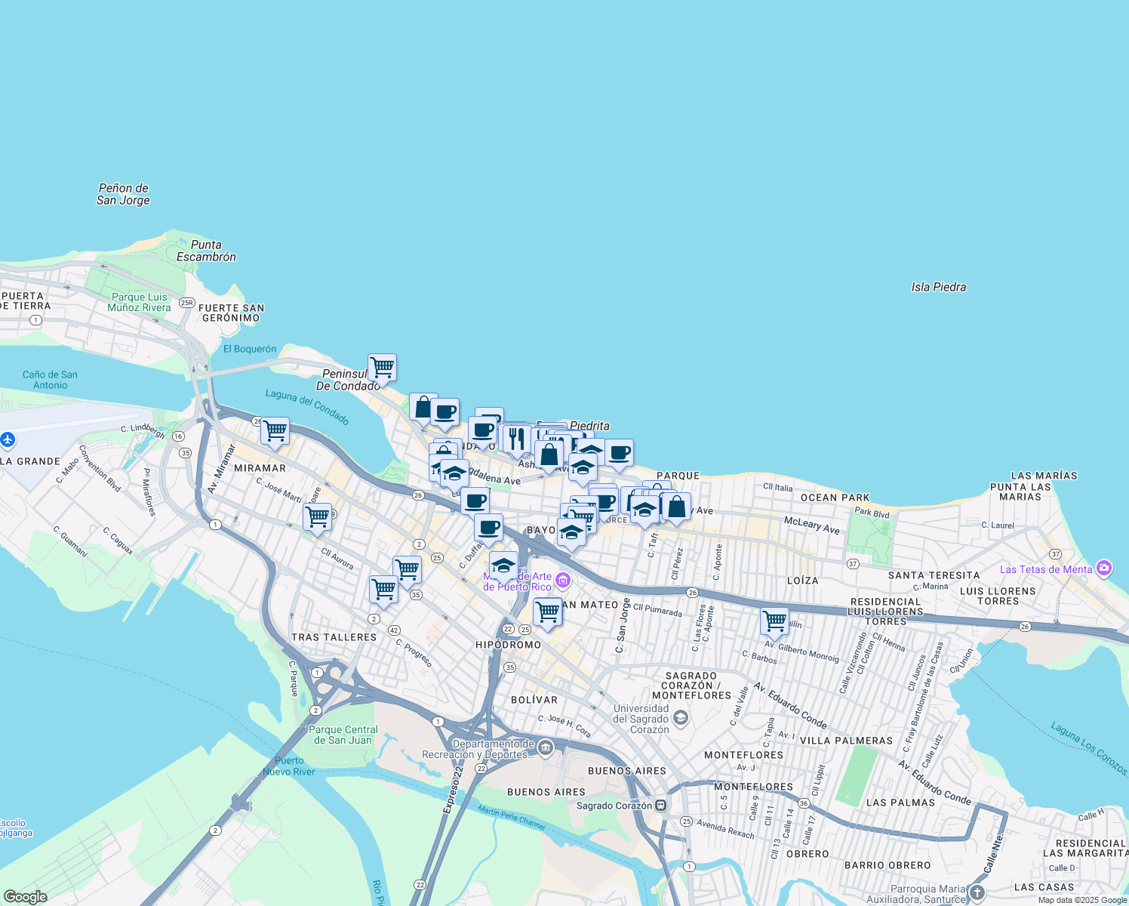Click the coffee cup marker near Calle Duffaut
This screenshot has width=1129, height=906.
coord(488,527)
